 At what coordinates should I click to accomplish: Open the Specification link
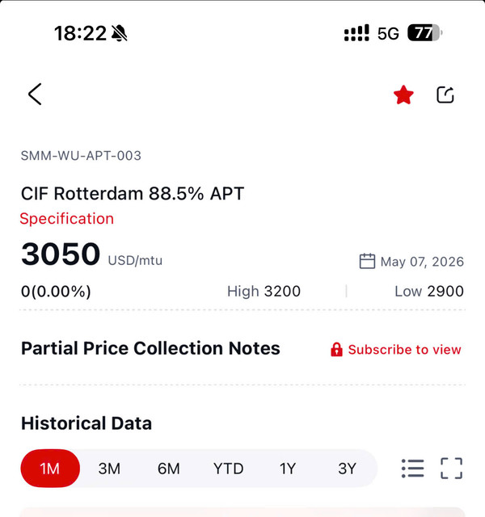click(x=66, y=219)
